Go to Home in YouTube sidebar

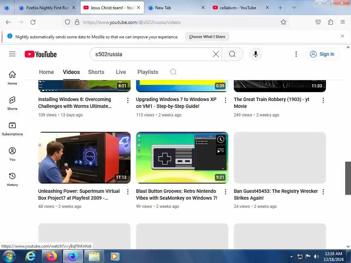click(12, 78)
